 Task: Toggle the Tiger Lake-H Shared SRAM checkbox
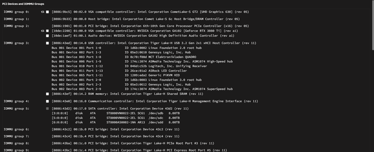pos(47,94)
